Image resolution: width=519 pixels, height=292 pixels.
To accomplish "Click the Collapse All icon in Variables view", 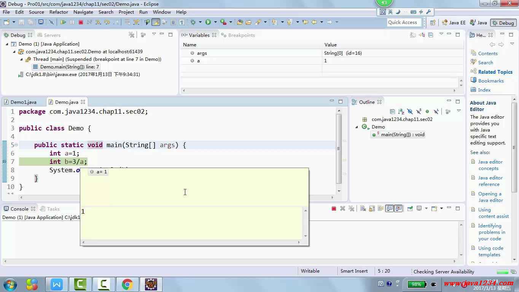I will [431, 35].
